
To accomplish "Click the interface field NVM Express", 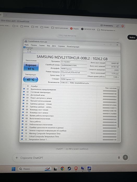I will [74, 69].
